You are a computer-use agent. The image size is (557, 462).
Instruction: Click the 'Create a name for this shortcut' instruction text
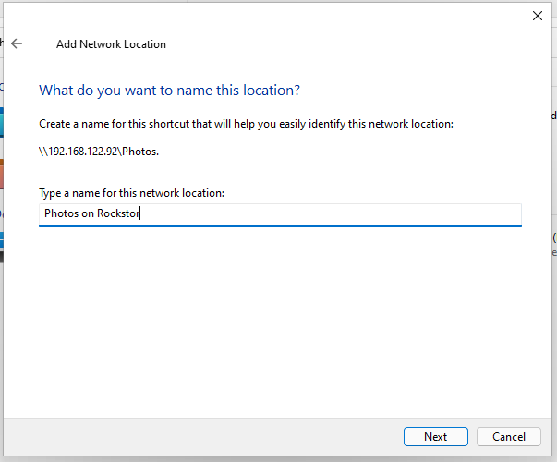coord(246,124)
